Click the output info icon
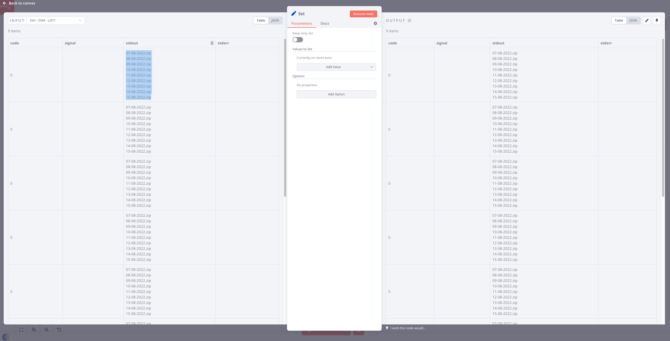The width and height of the screenshot is (670, 341). click(409, 20)
